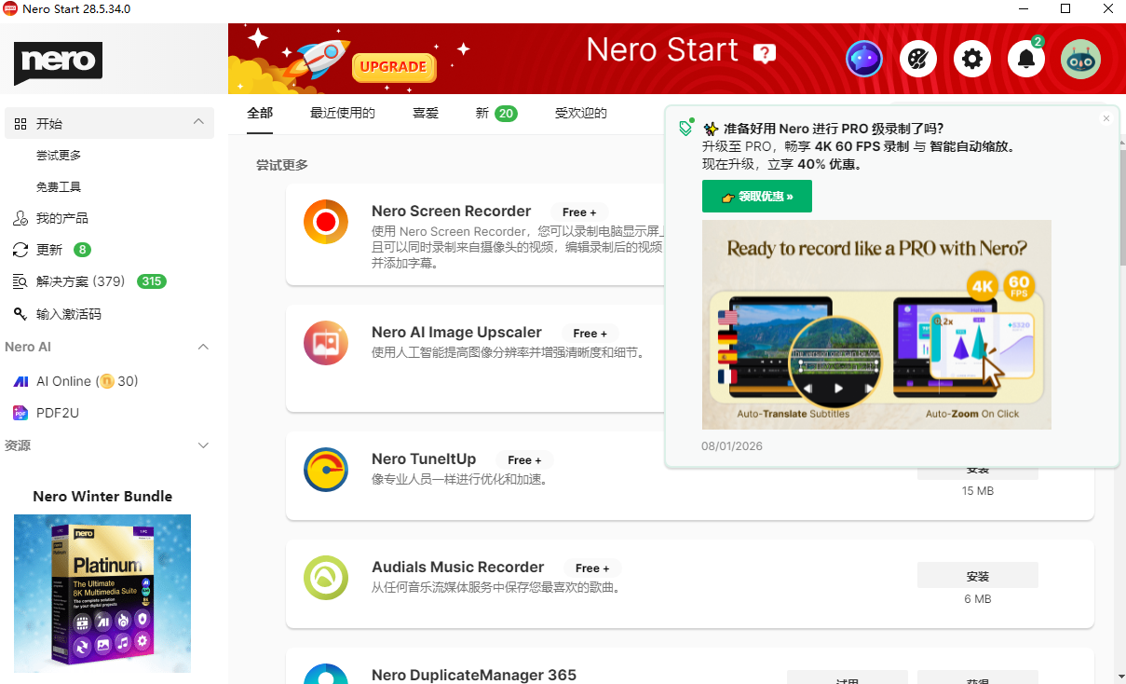Click the 6 MB size label
The width and height of the screenshot is (1126, 684).
tap(978, 599)
